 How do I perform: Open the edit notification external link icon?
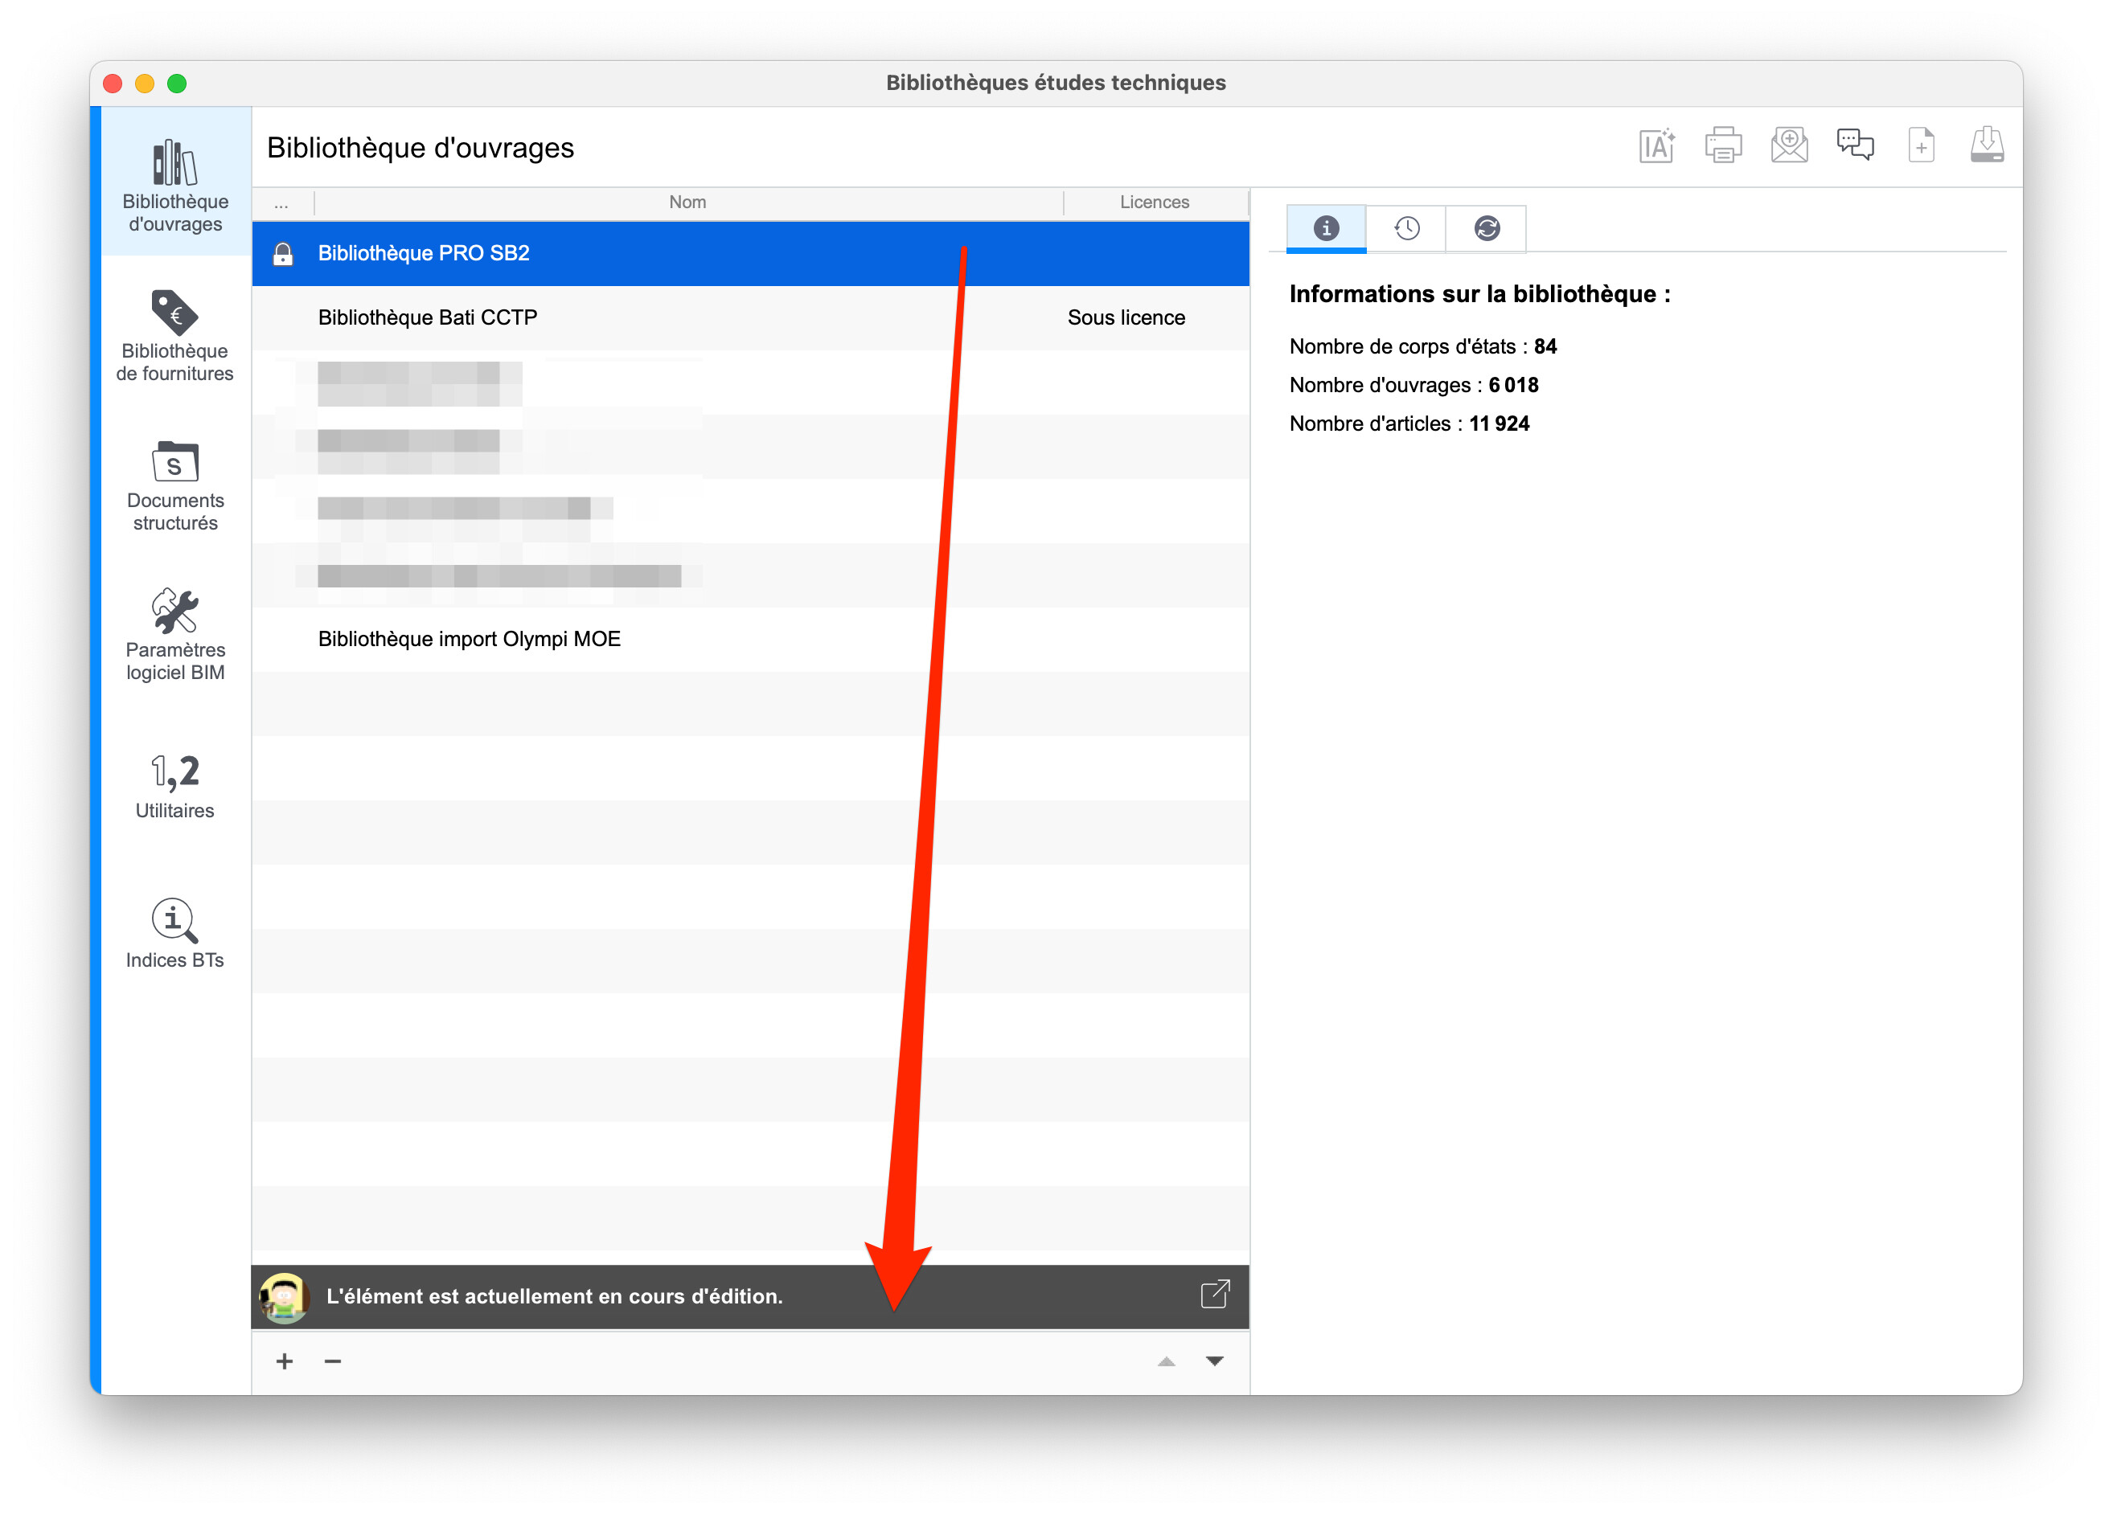click(1215, 1295)
